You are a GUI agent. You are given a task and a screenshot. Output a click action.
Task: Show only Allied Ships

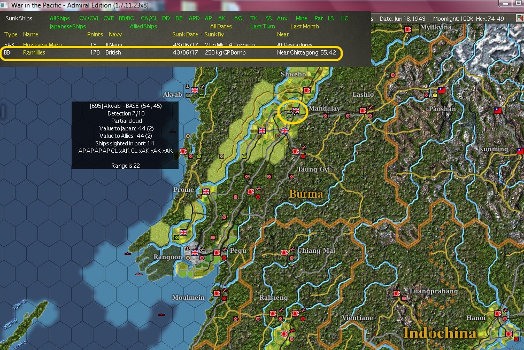[143, 26]
